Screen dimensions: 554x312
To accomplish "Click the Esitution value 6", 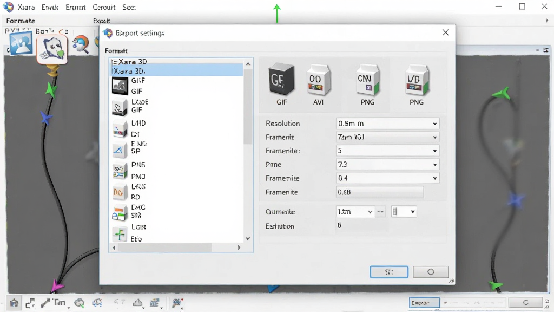I will (x=339, y=225).
